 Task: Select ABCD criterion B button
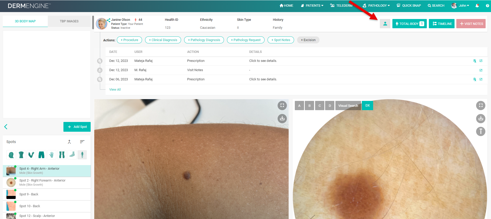coord(309,106)
